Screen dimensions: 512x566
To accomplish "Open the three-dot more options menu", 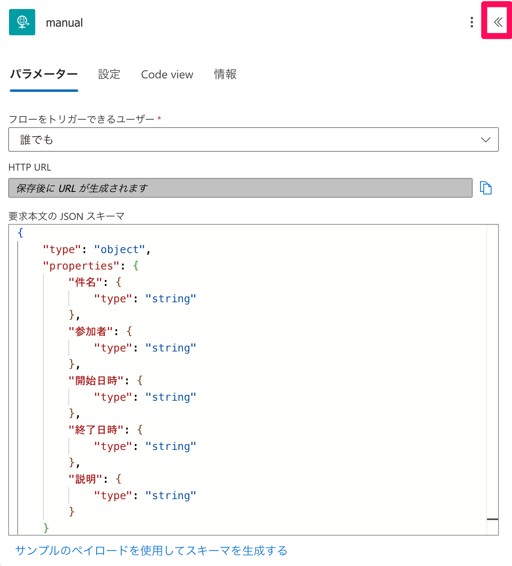I will [472, 22].
